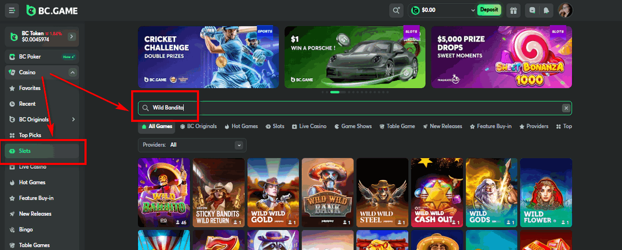Expand the wallet balance dropdown arrow

point(472,10)
